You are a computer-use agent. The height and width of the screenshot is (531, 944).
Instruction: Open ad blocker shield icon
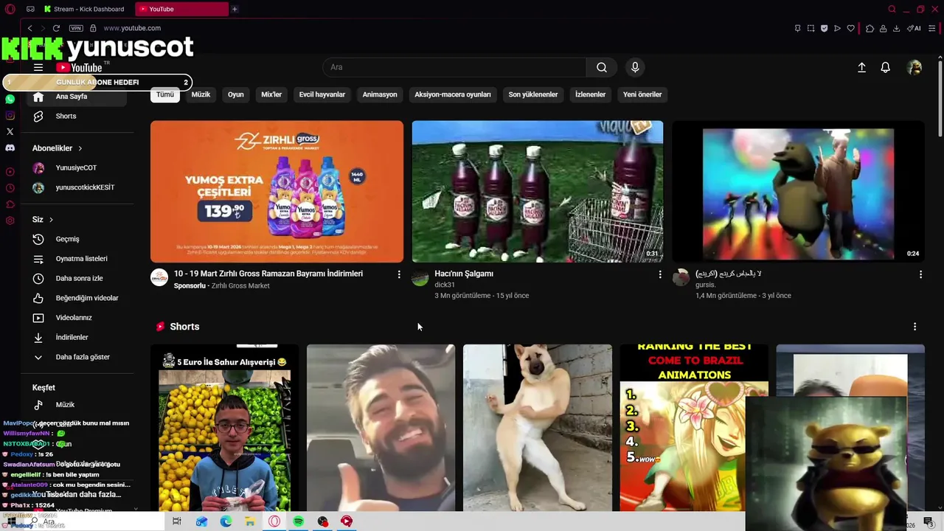824,28
